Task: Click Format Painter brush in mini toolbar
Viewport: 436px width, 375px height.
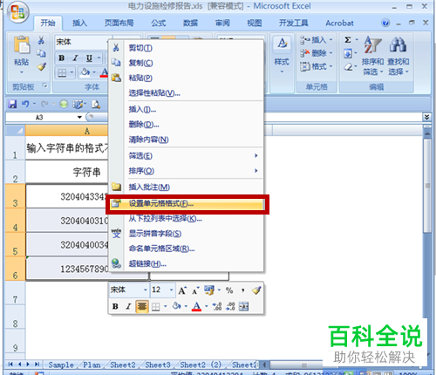Action: (x=256, y=290)
